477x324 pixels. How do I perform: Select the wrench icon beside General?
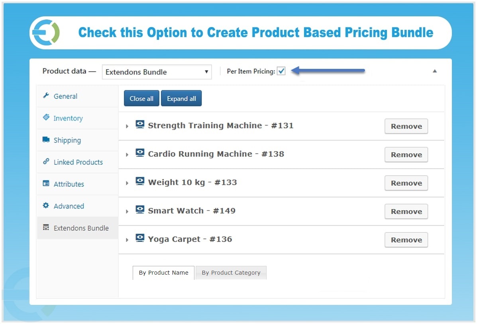coord(46,96)
